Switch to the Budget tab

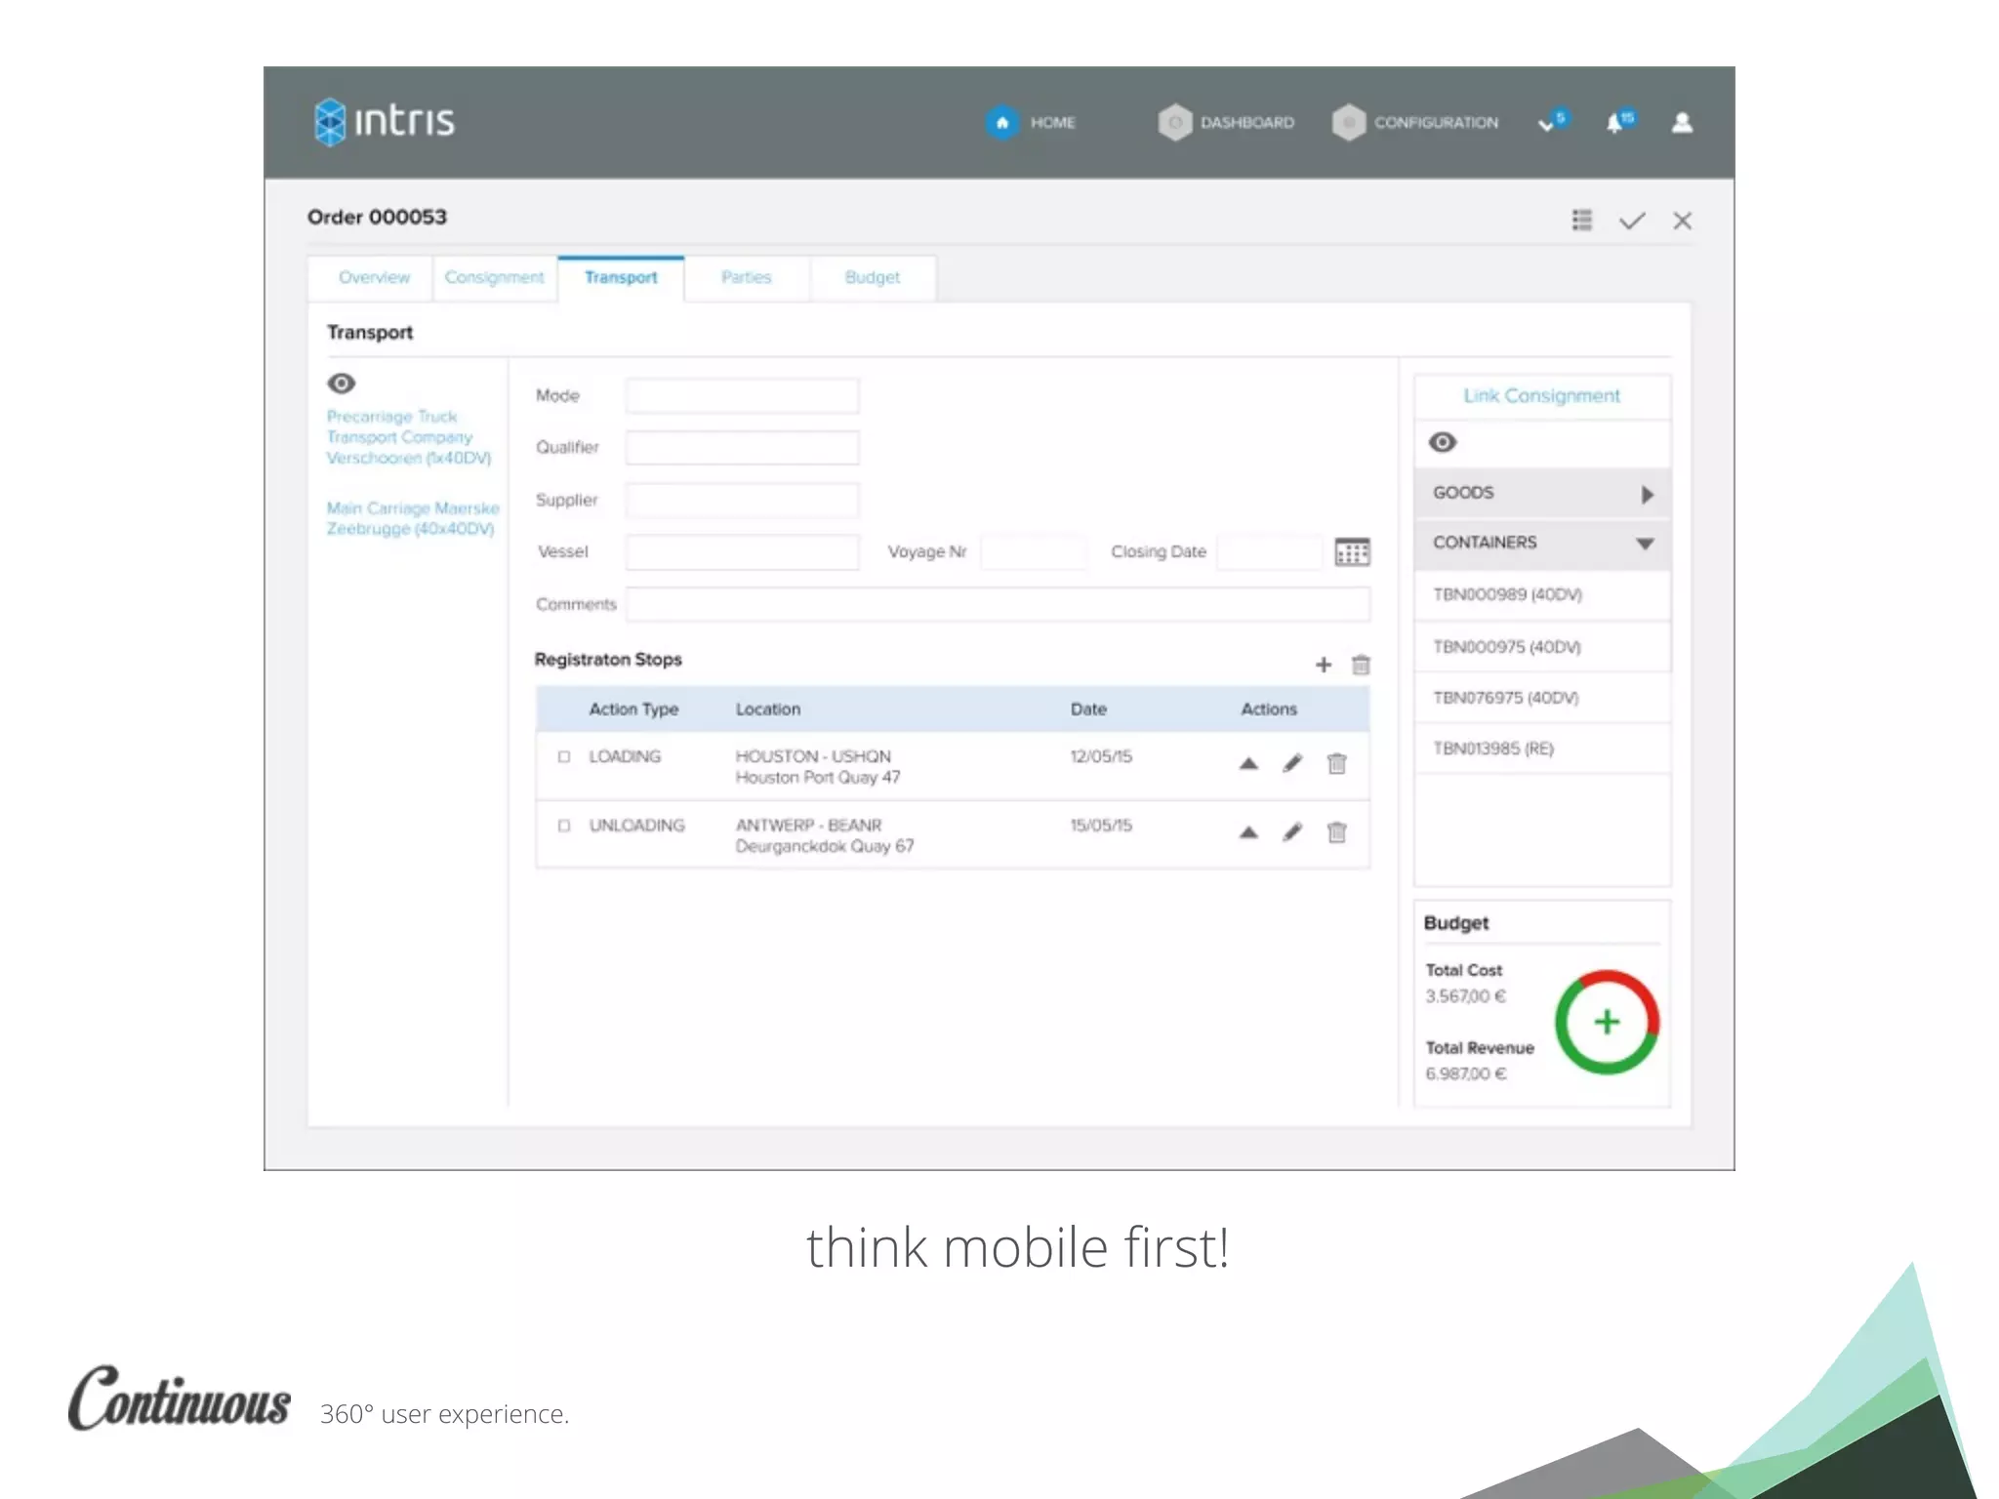(x=873, y=277)
